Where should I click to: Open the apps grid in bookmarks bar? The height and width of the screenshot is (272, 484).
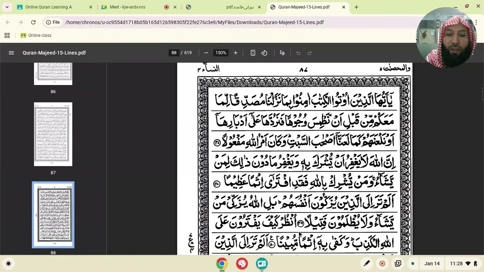point(7,35)
